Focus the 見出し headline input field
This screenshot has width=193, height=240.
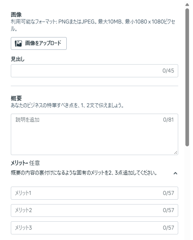coord(94,71)
